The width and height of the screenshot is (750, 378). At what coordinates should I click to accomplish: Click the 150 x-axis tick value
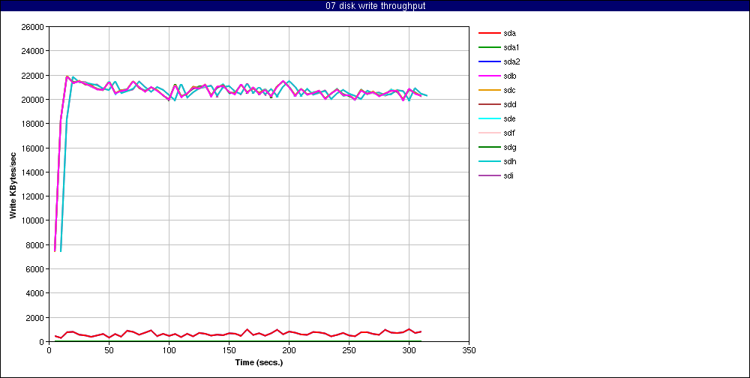click(x=229, y=350)
